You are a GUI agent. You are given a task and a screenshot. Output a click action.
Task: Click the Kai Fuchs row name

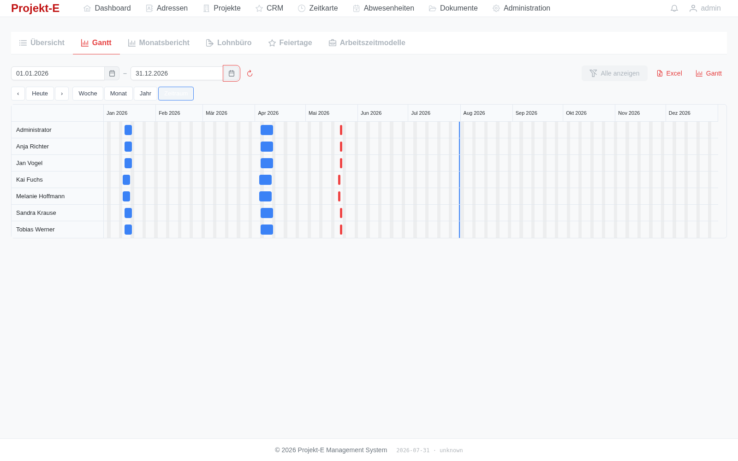tap(30, 180)
